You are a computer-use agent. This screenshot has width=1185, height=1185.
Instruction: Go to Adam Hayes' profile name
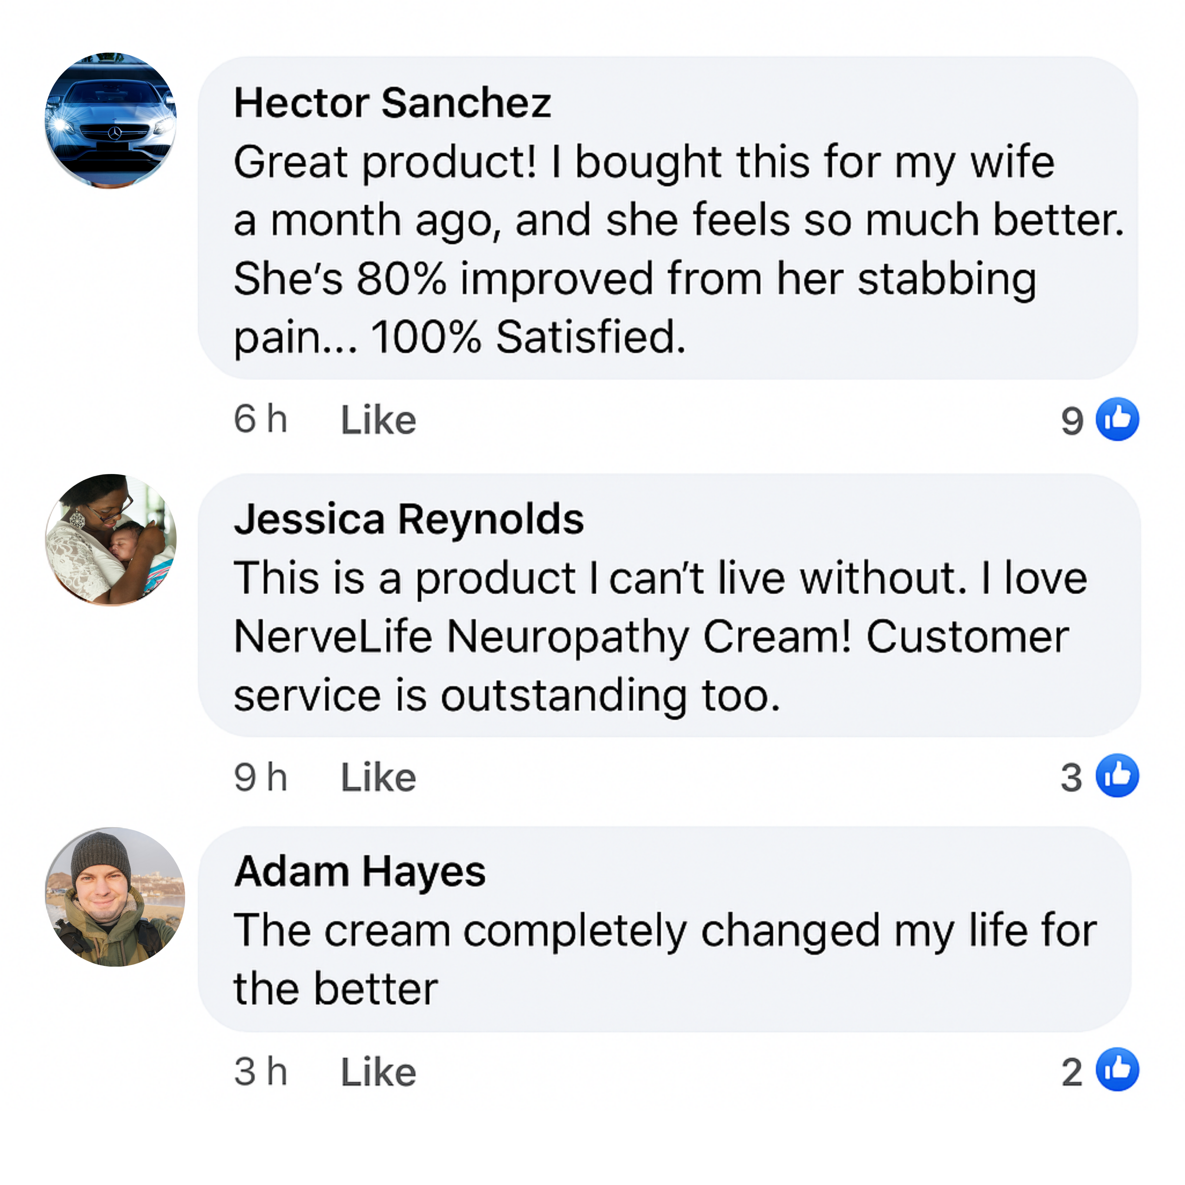point(360,872)
